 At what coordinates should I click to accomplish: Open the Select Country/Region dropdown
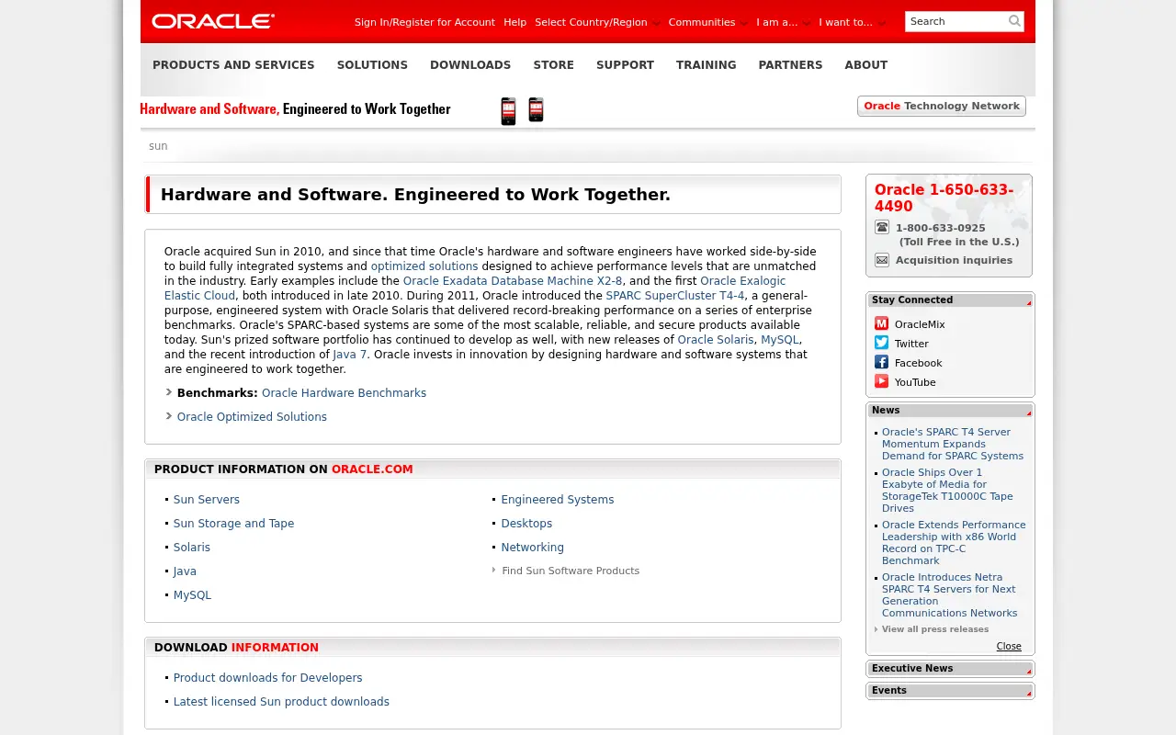pos(597,22)
